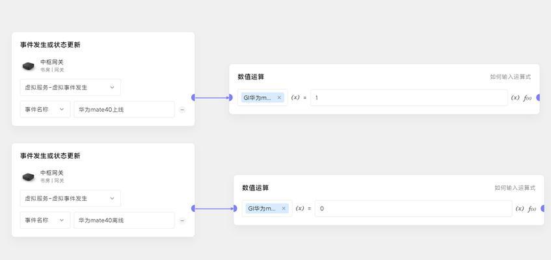Remove the 华为mate40上线 condition with minus icon
551x260 pixels.
click(x=182, y=110)
